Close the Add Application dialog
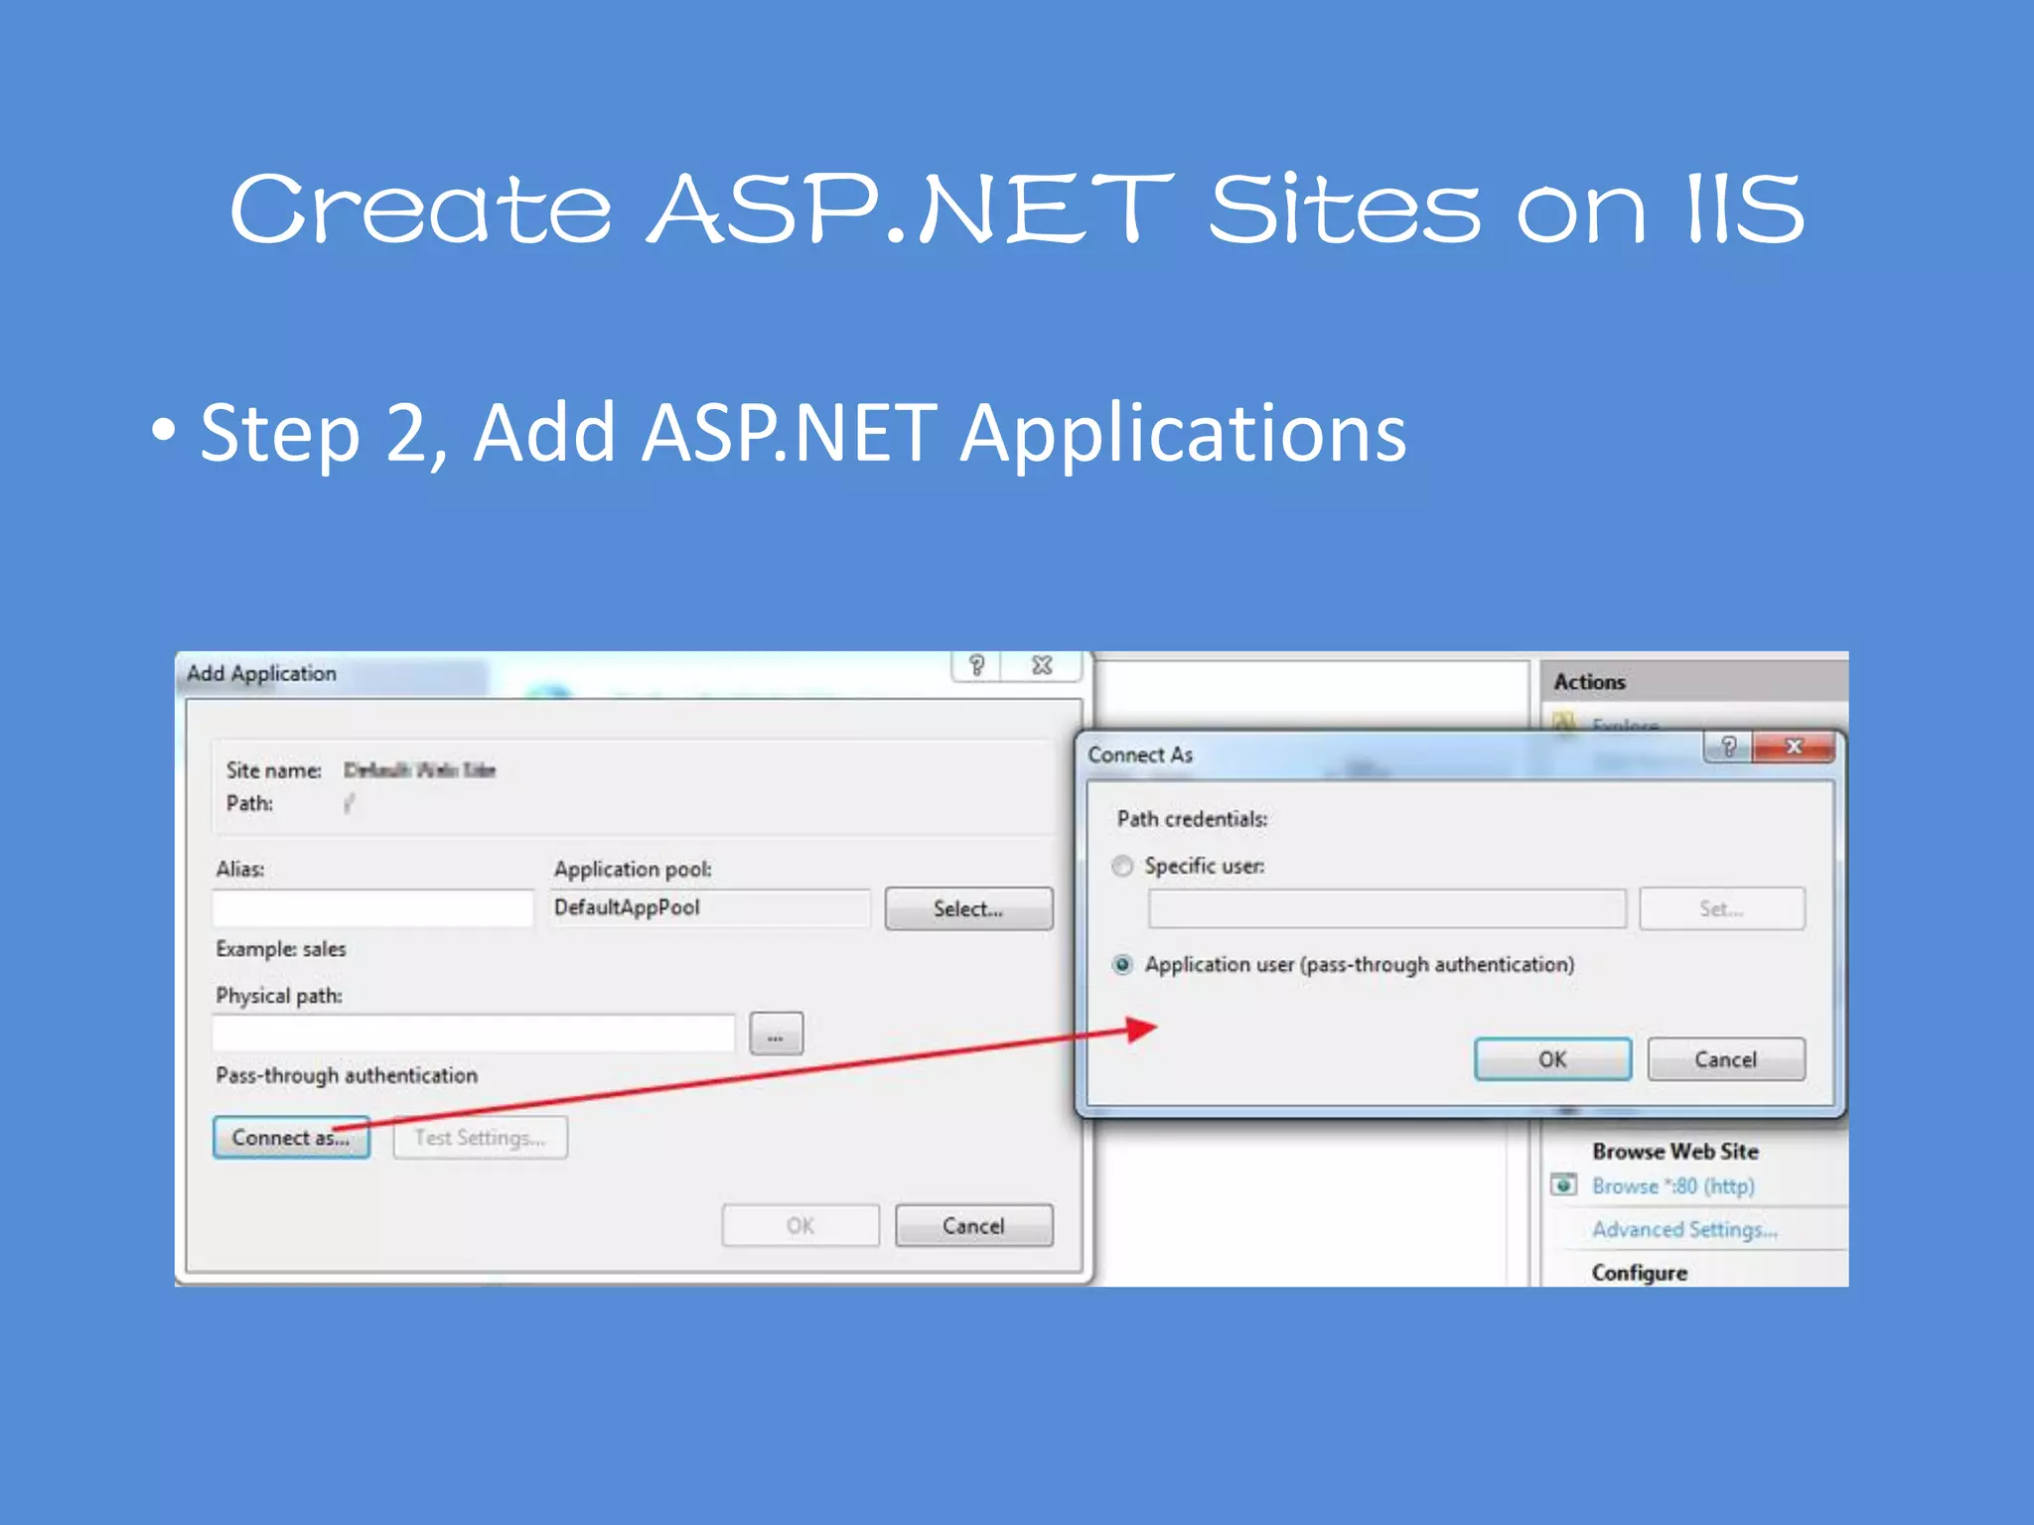The image size is (2034, 1525). pyautogui.click(x=1042, y=665)
